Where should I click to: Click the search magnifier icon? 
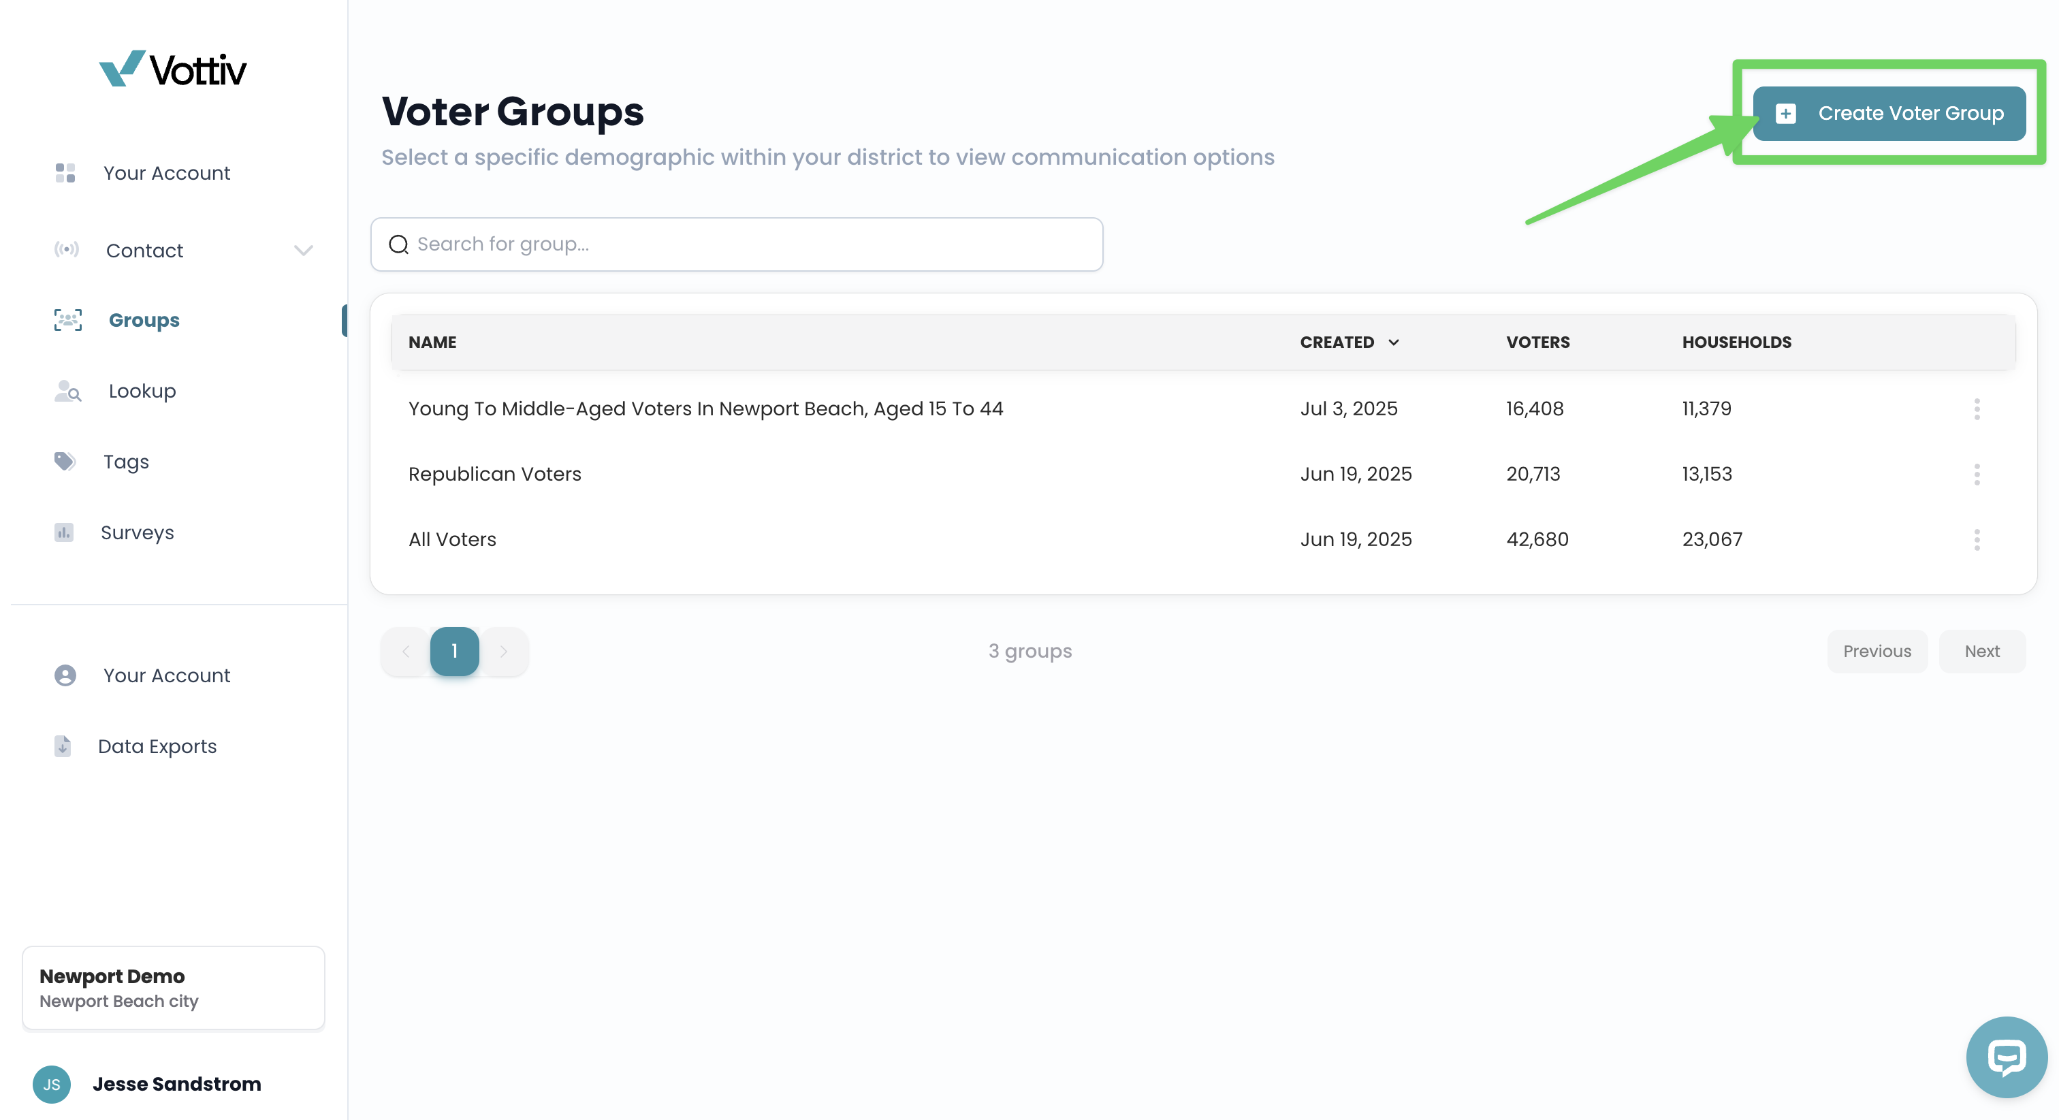click(x=398, y=244)
